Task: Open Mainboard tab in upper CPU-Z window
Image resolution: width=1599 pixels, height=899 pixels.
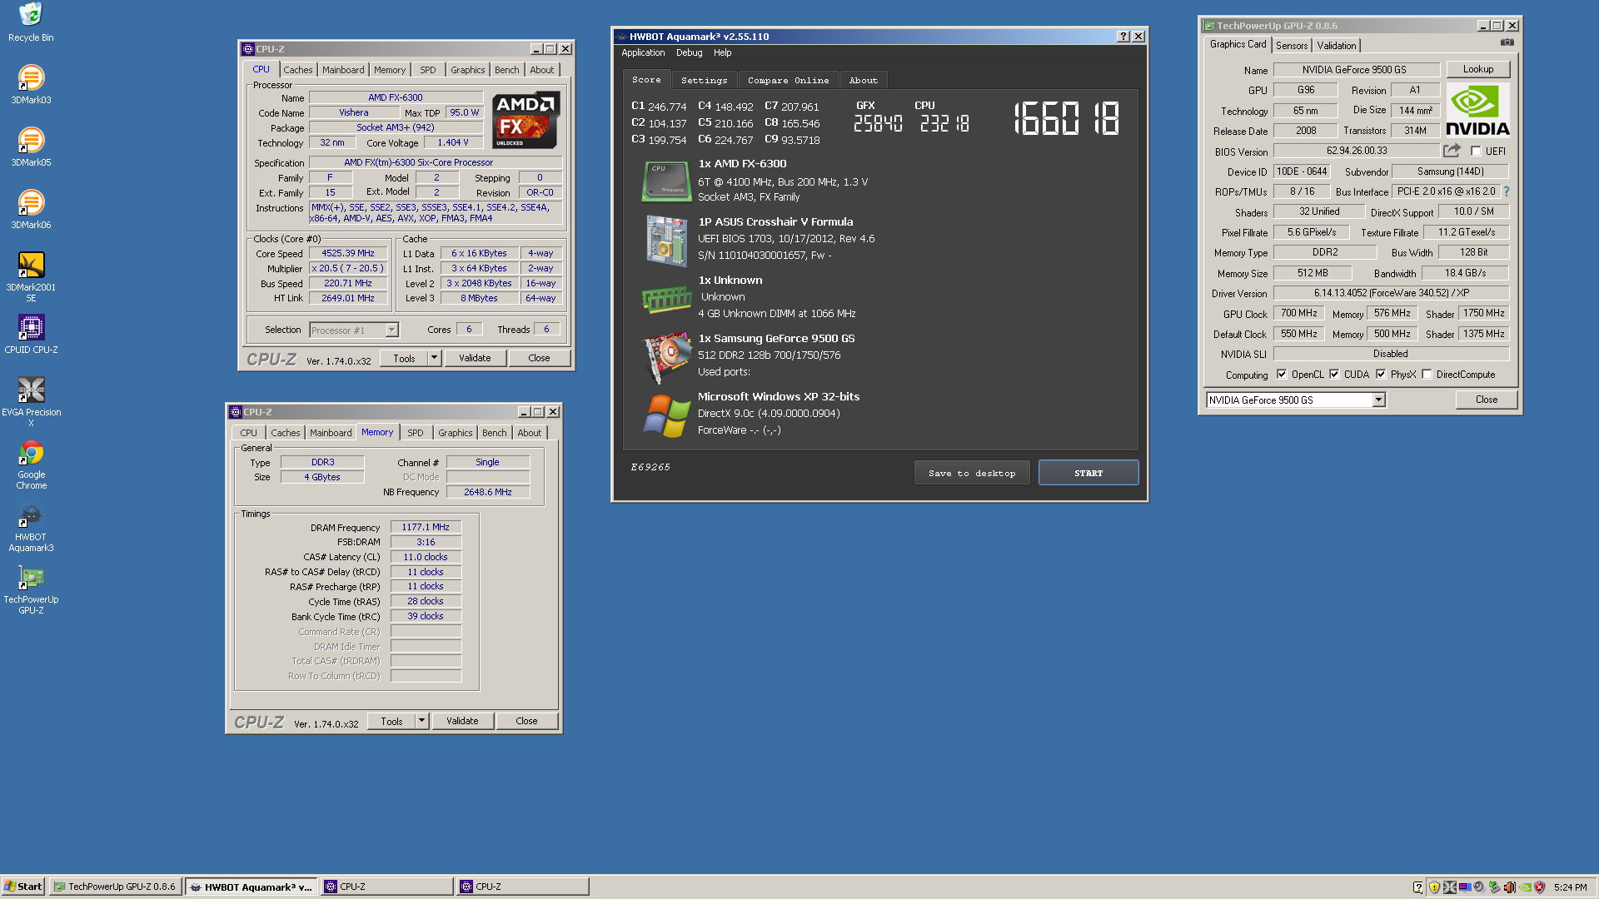Action: pyautogui.click(x=343, y=70)
